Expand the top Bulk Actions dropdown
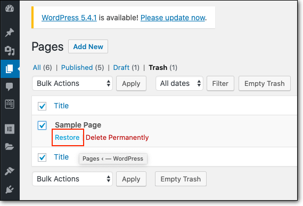 point(72,83)
